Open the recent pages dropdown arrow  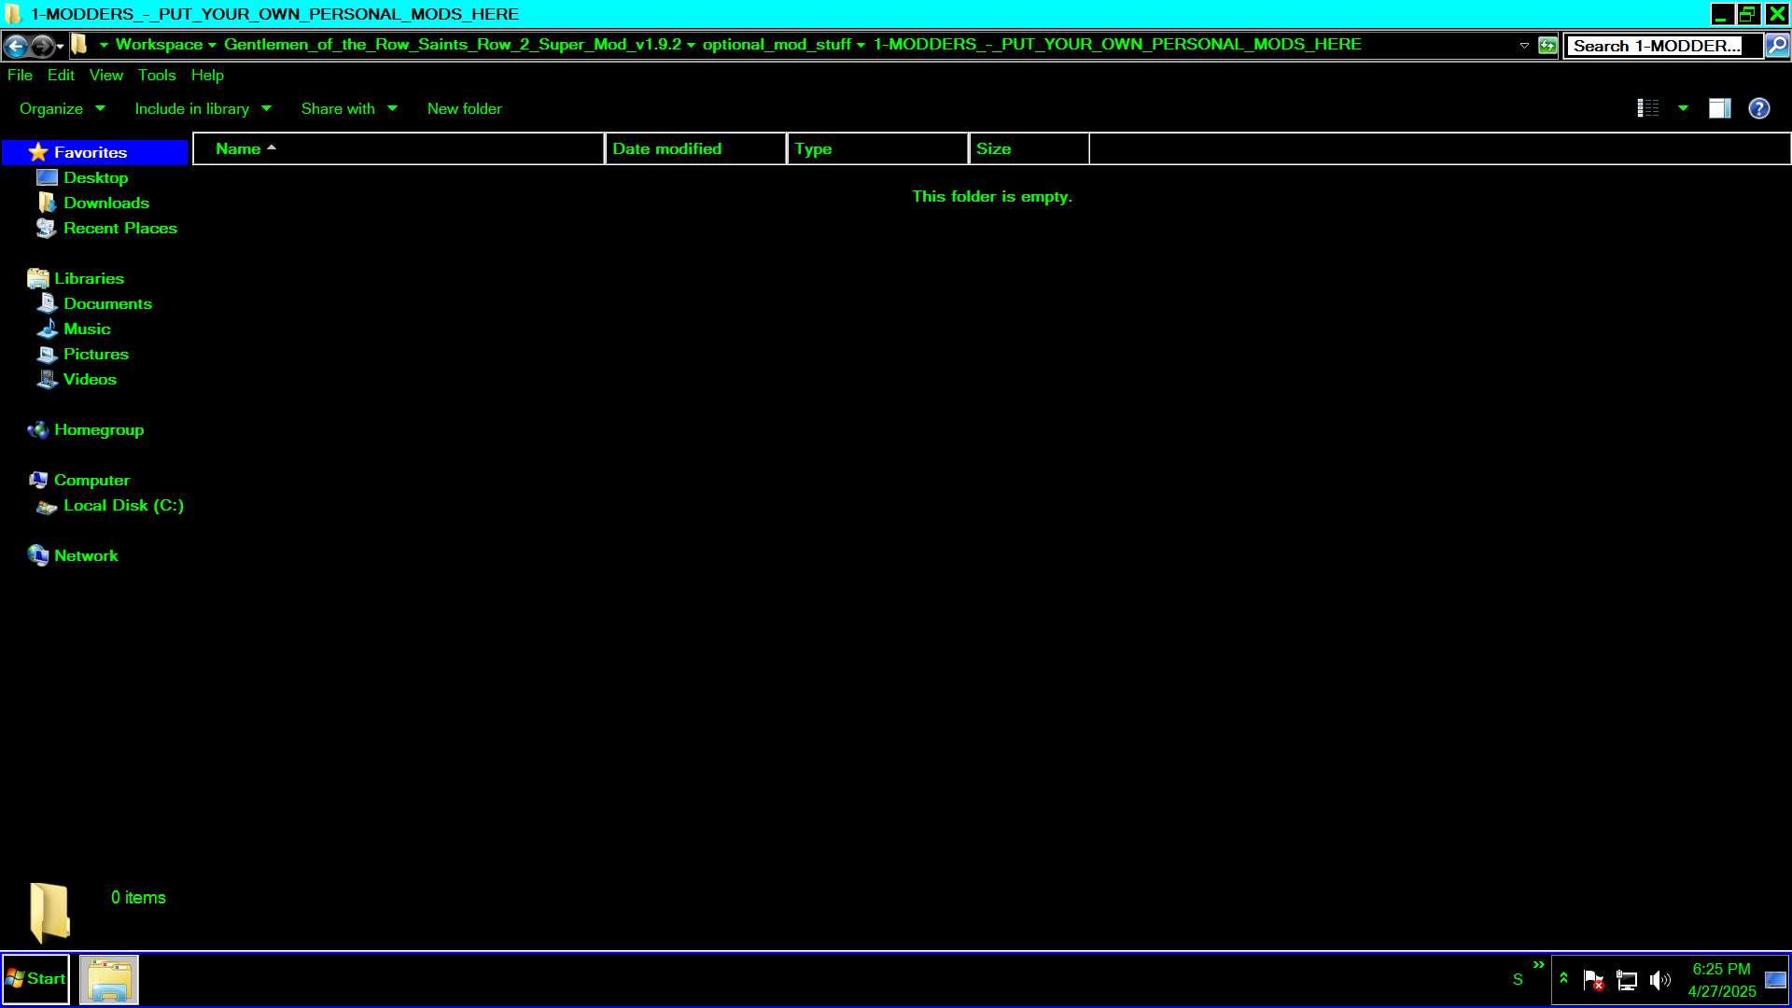click(61, 46)
